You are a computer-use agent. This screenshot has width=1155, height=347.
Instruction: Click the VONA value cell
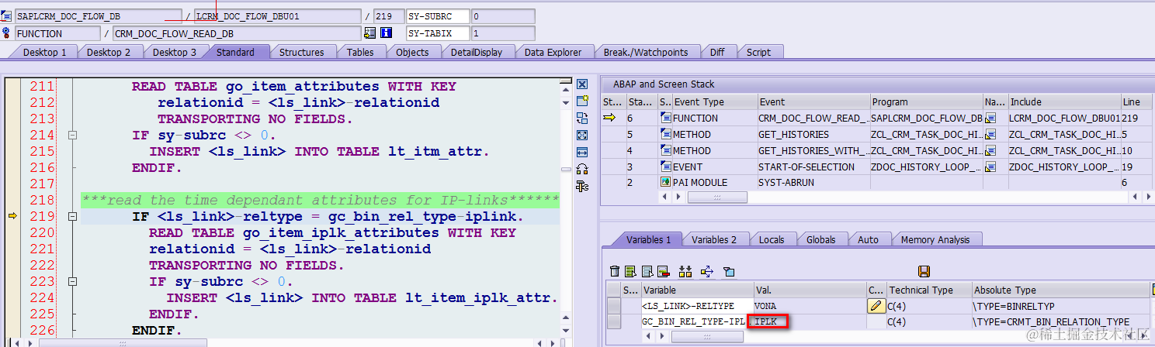(x=810, y=306)
